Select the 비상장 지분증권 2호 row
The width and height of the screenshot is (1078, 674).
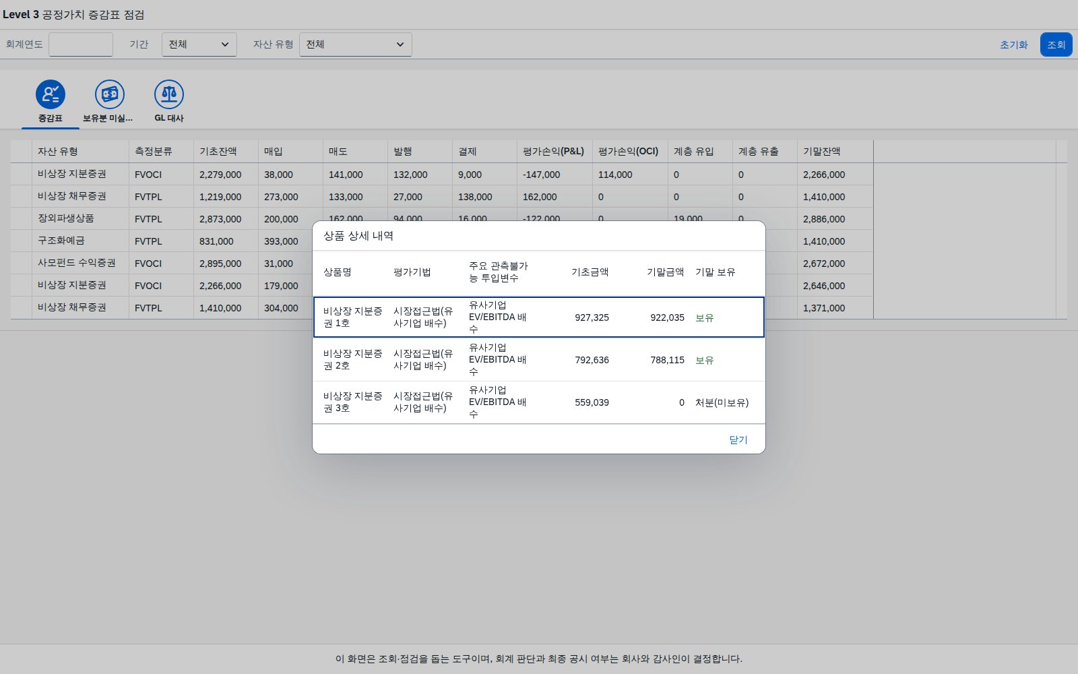[x=539, y=360]
